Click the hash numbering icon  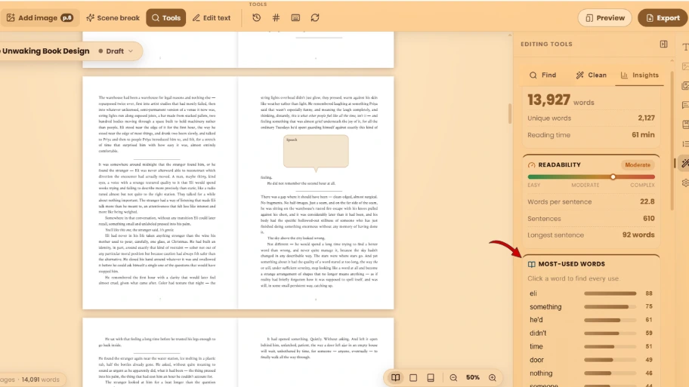click(276, 18)
